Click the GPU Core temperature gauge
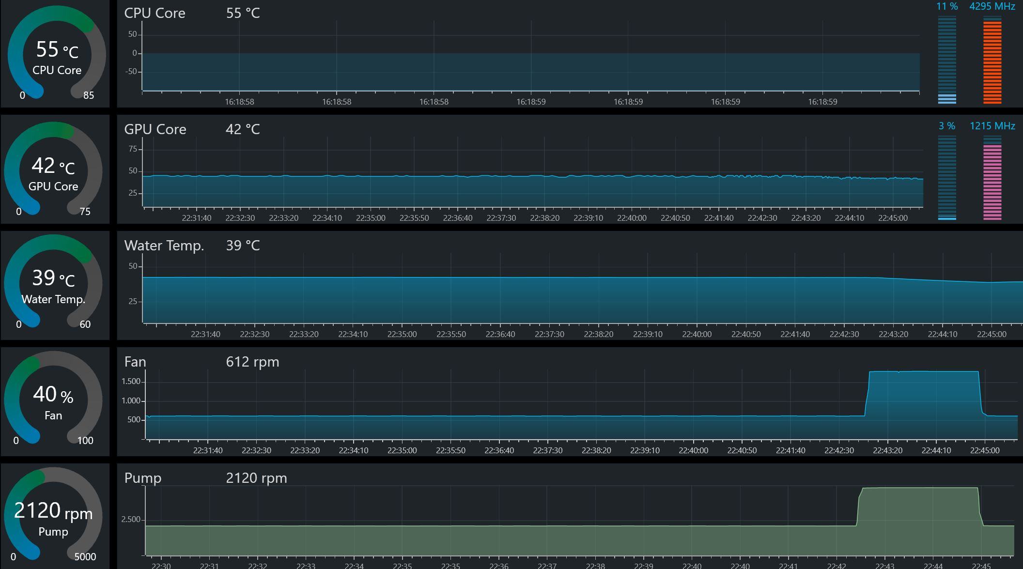The width and height of the screenshot is (1023, 569). pyautogui.click(x=53, y=170)
